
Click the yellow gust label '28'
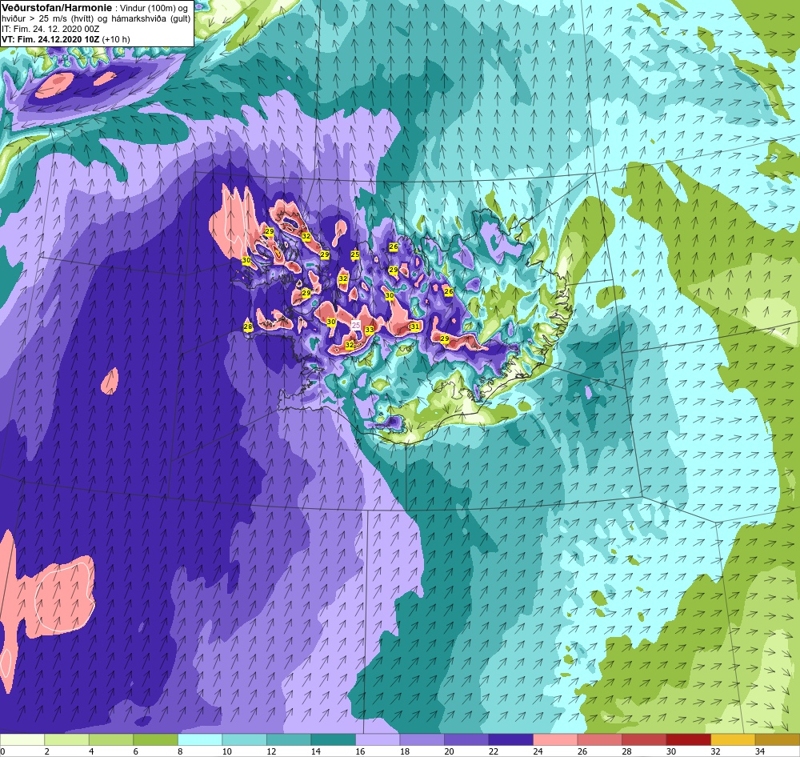pyautogui.click(x=248, y=327)
